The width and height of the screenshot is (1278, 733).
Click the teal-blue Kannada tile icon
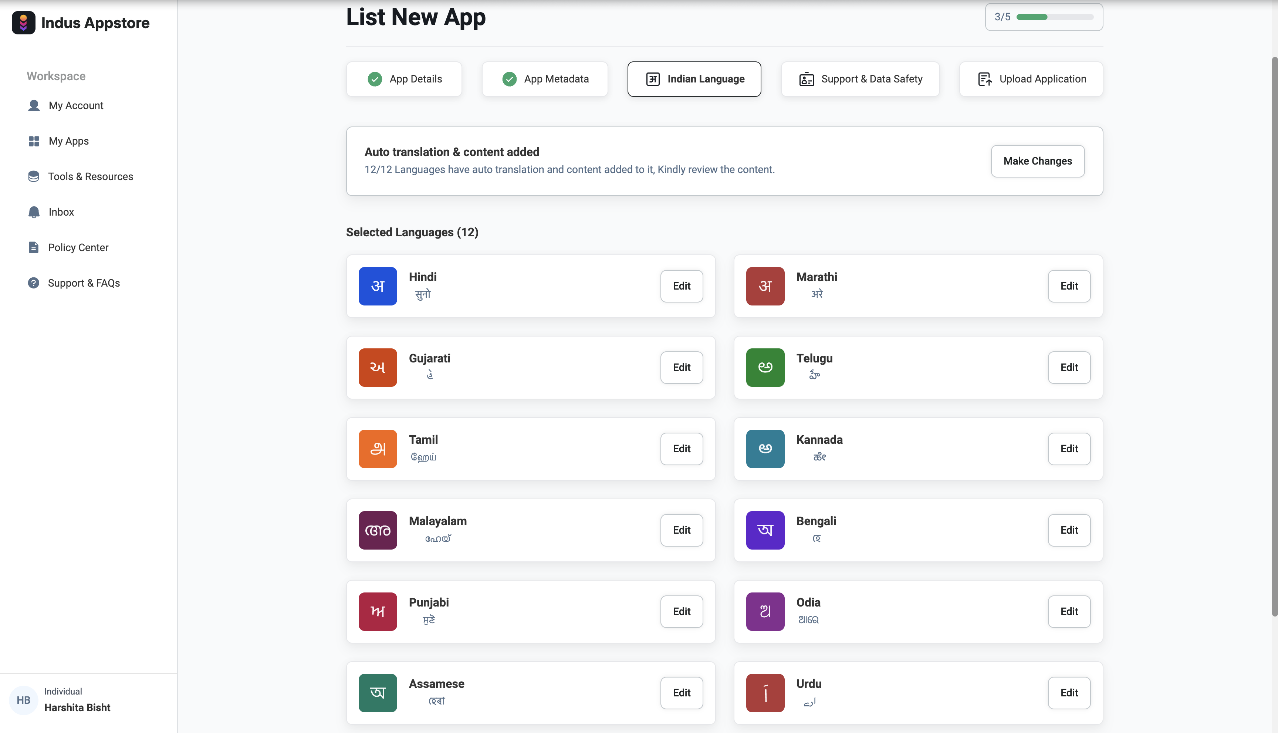(765, 449)
